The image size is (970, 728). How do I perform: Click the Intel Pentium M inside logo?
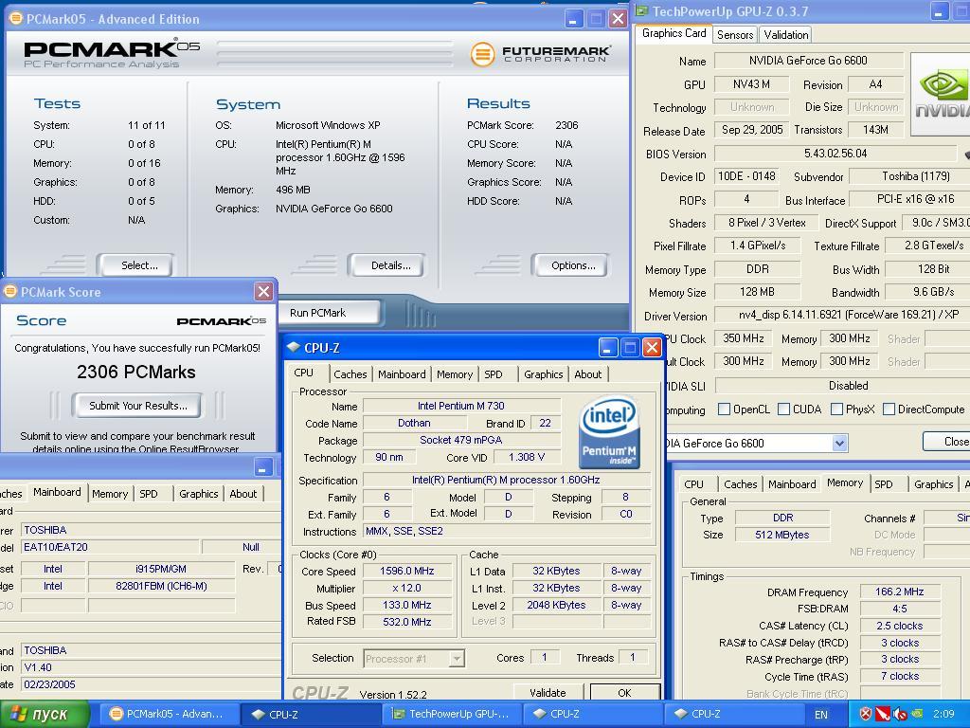609,432
